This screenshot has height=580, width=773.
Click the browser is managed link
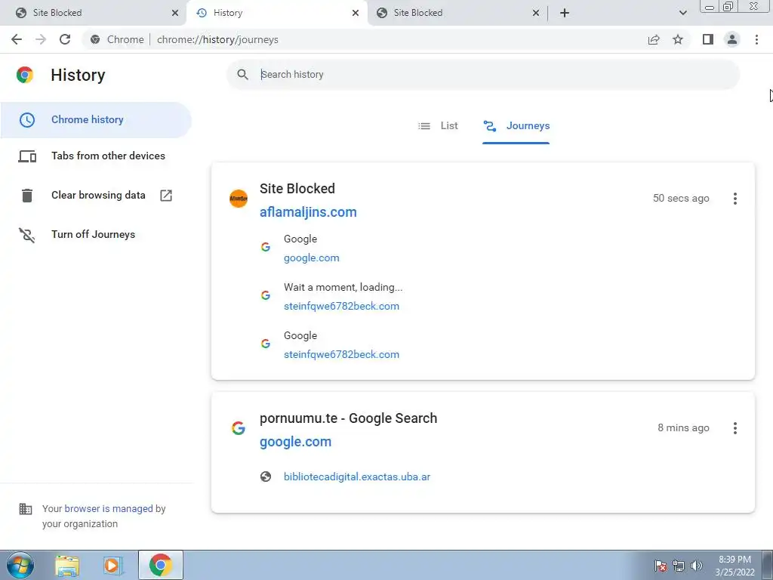coord(109,508)
